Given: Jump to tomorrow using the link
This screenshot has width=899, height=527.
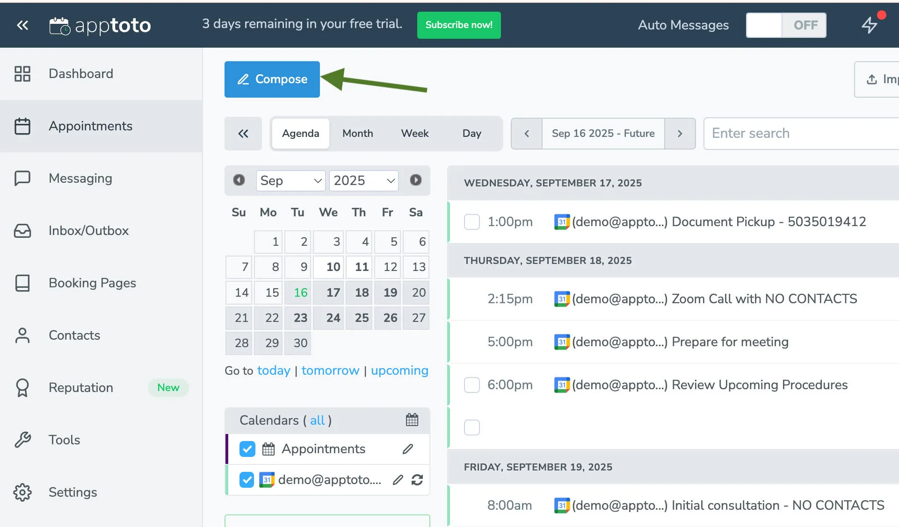Looking at the screenshot, I should (x=331, y=370).
